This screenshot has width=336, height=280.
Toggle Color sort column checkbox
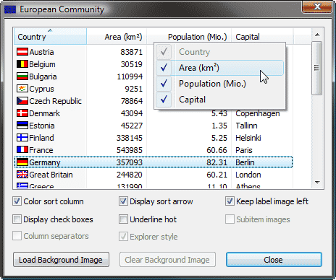click(x=17, y=201)
